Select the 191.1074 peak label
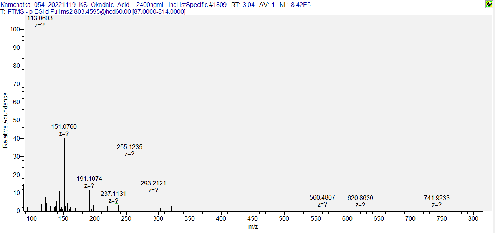Image resolution: width=495 pixels, height=233 pixels. coord(89,179)
